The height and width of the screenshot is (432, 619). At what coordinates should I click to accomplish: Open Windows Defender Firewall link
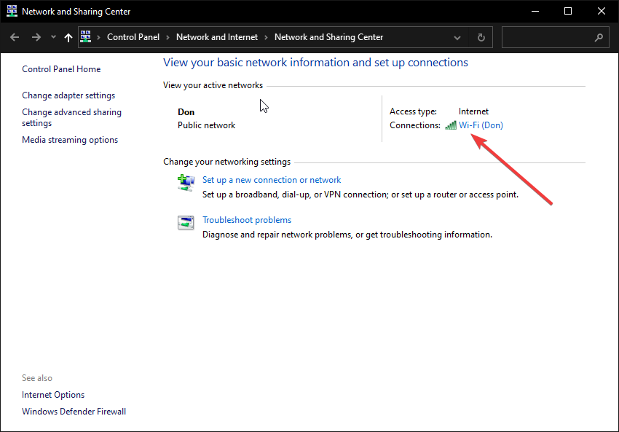tap(74, 412)
